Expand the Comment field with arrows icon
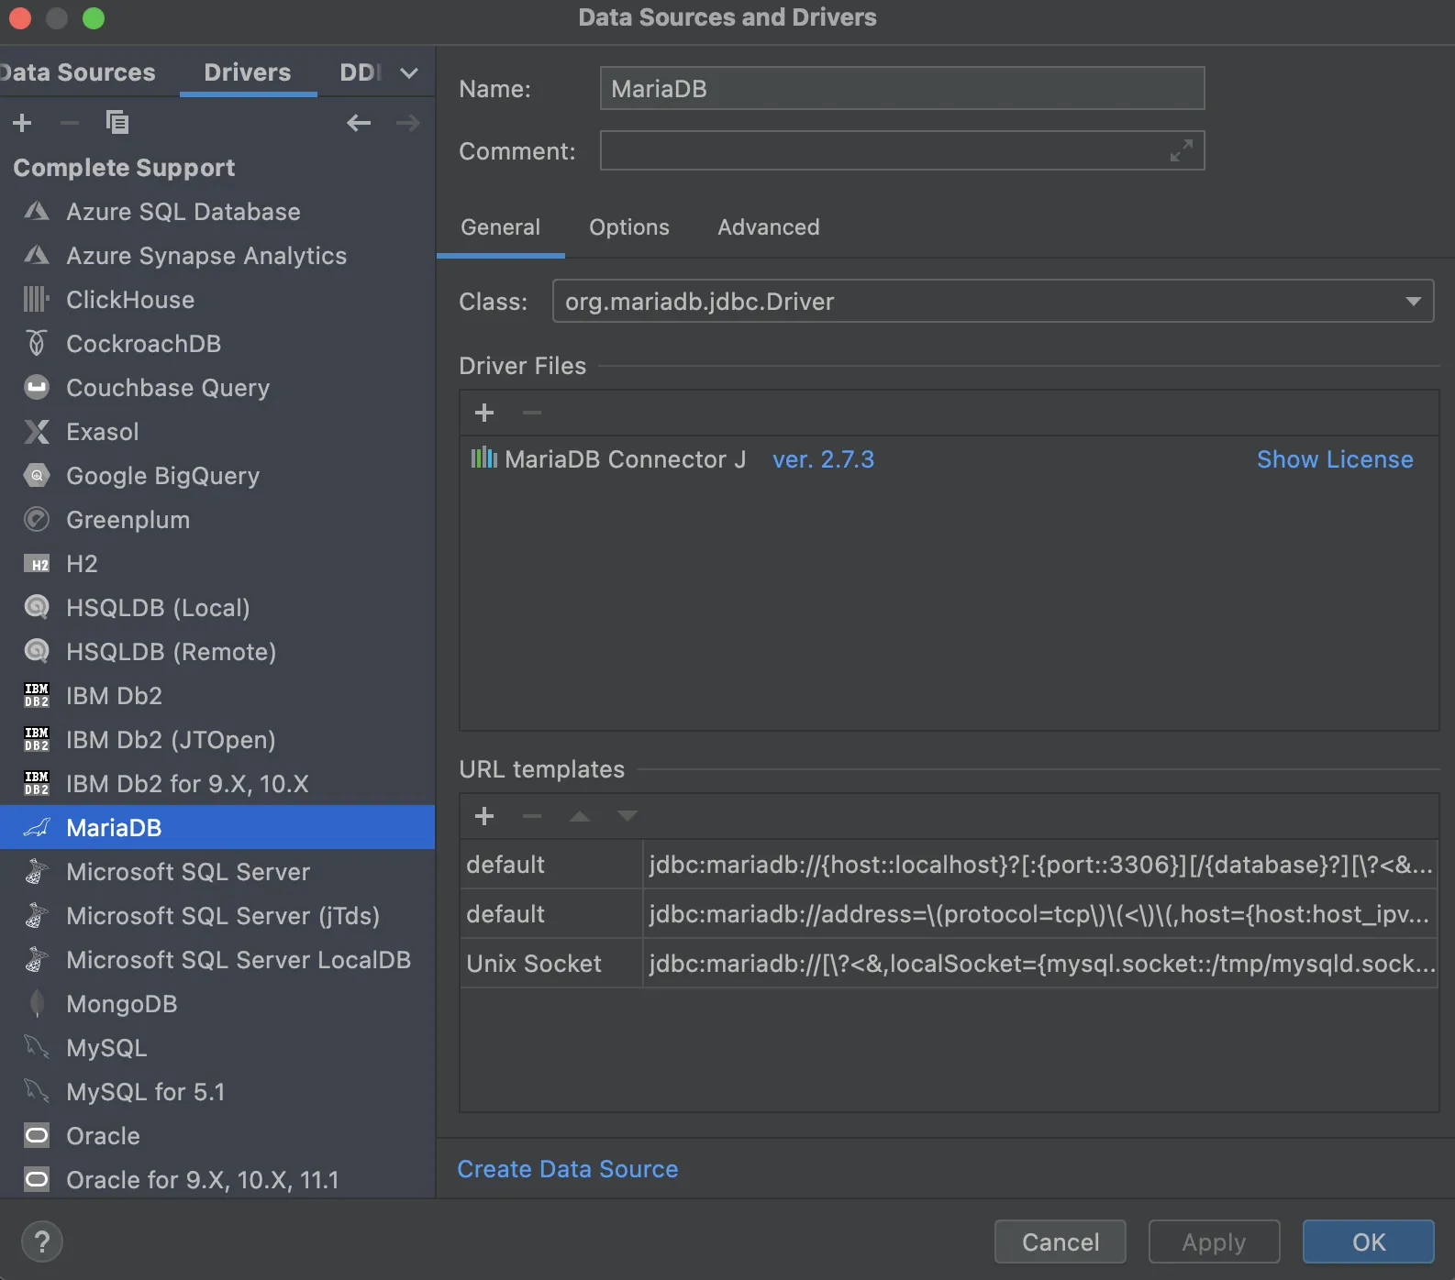The width and height of the screenshot is (1455, 1280). [1182, 150]
